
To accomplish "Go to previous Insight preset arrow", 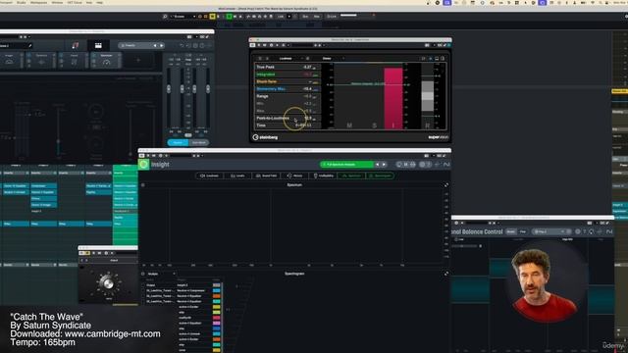I will pos(377,165).
